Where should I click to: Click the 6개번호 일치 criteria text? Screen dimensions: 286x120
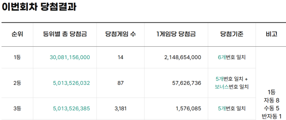point(232,57)
